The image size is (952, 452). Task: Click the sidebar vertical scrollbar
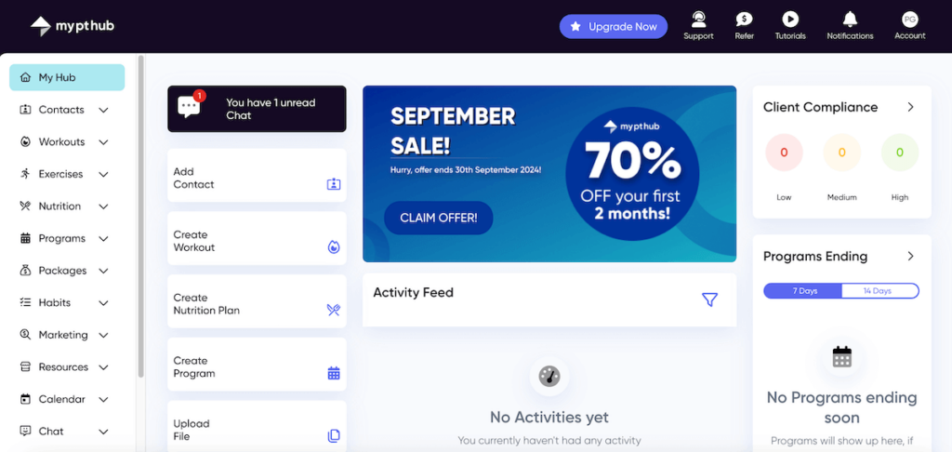[x=140, y=214]
